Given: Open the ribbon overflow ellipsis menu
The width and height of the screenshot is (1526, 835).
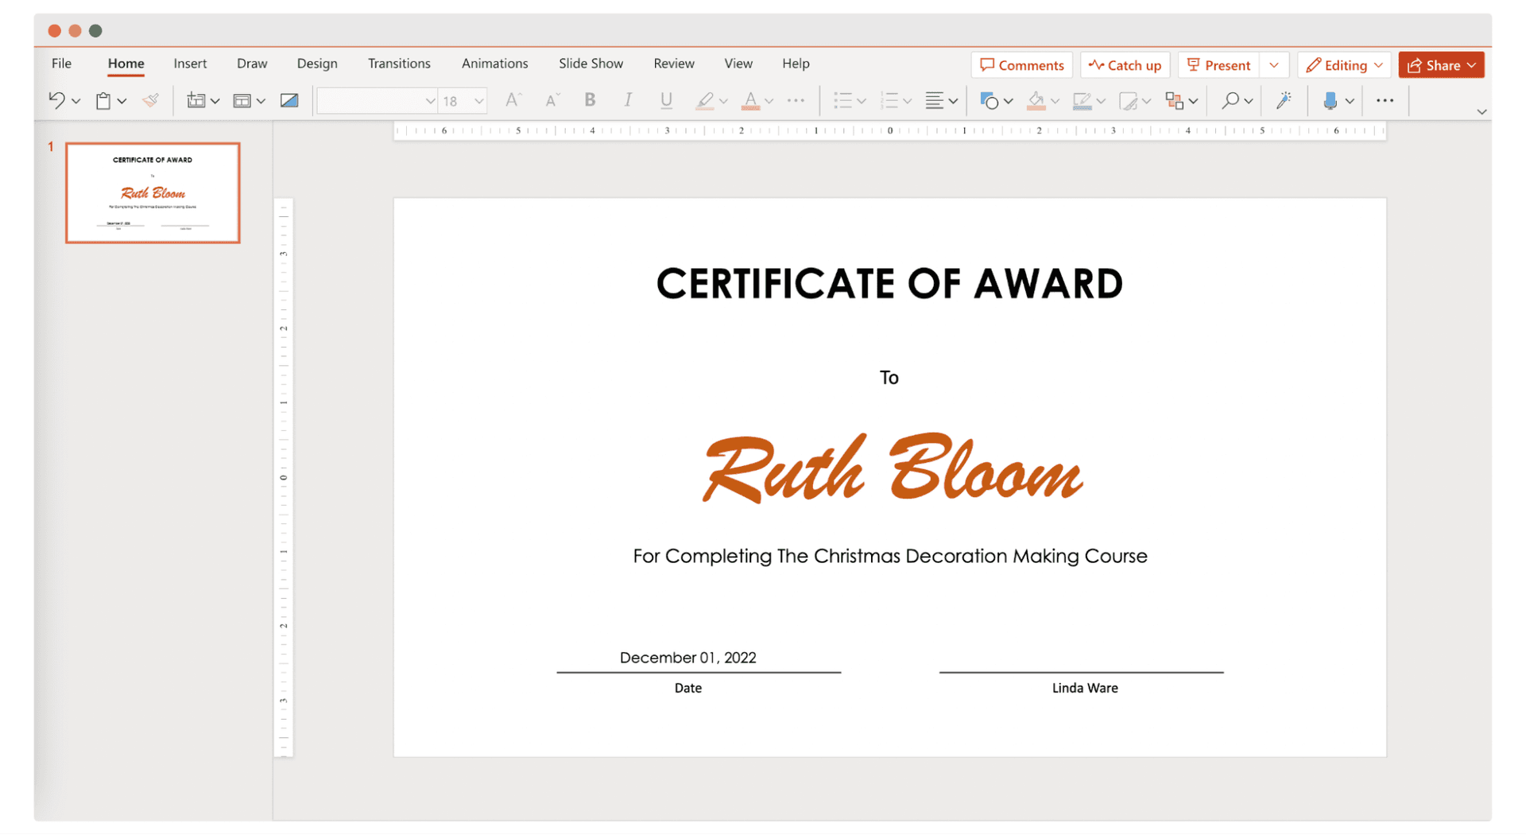Looking at the screenshot, I should pos(1385,101).
